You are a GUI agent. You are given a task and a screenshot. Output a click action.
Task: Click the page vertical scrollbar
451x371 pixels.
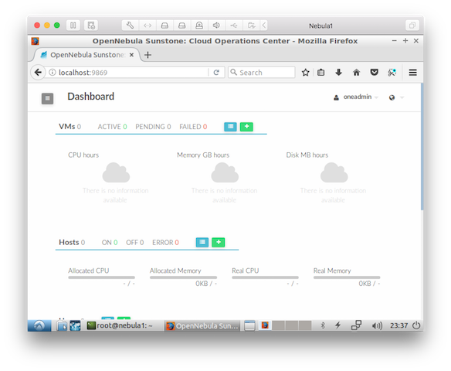422,147
